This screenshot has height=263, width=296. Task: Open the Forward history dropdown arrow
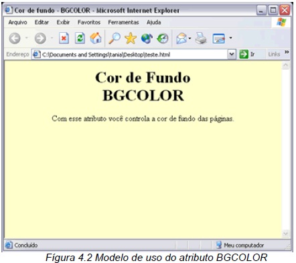point(52,38)
